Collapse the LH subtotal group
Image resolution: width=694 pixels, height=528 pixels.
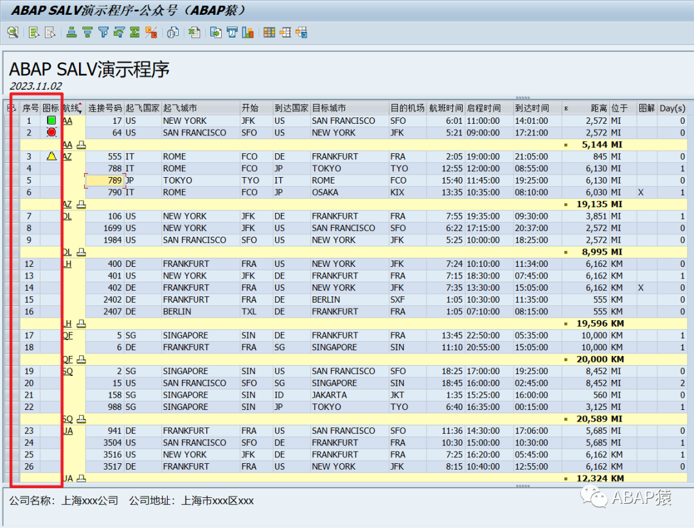[81, 323]
